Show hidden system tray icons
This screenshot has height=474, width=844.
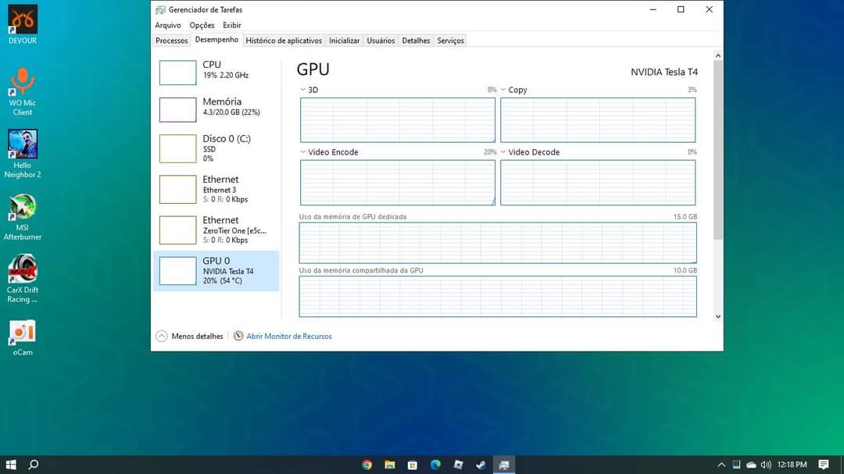(x=721, y=465)
